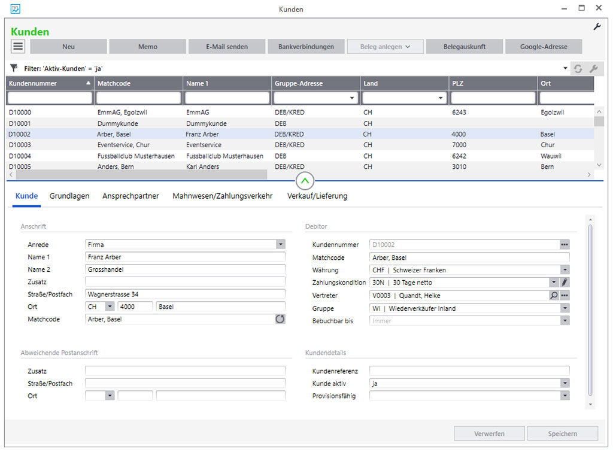Select customer row D10000 EmmAG
Screen dimensions: 613x452
(x=300, y=112)
